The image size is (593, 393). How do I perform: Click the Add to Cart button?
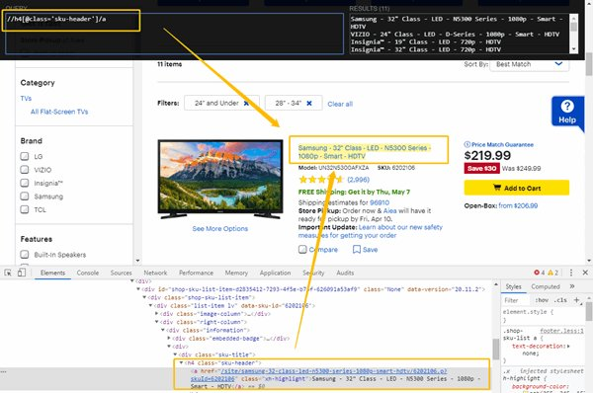[x=517, y=188]
